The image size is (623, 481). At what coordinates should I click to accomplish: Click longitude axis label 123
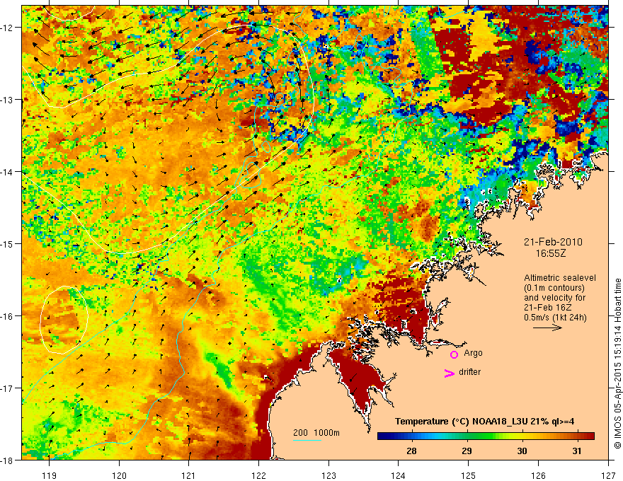(328, 475)
